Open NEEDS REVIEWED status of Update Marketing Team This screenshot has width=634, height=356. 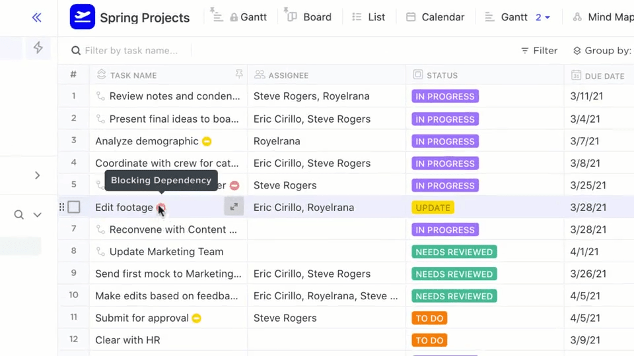coord(454,252)
